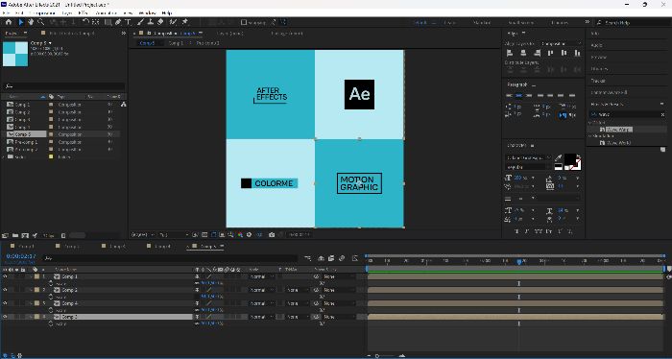Select the Brush tool

point(140,22)
